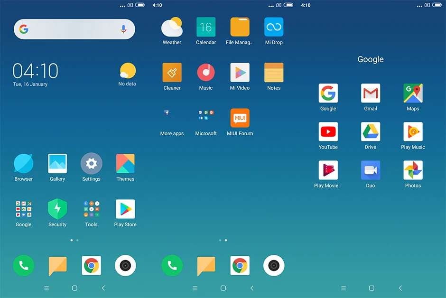446x298 pixels.
Task: Launch the Notes app
Action: point(274,73)
